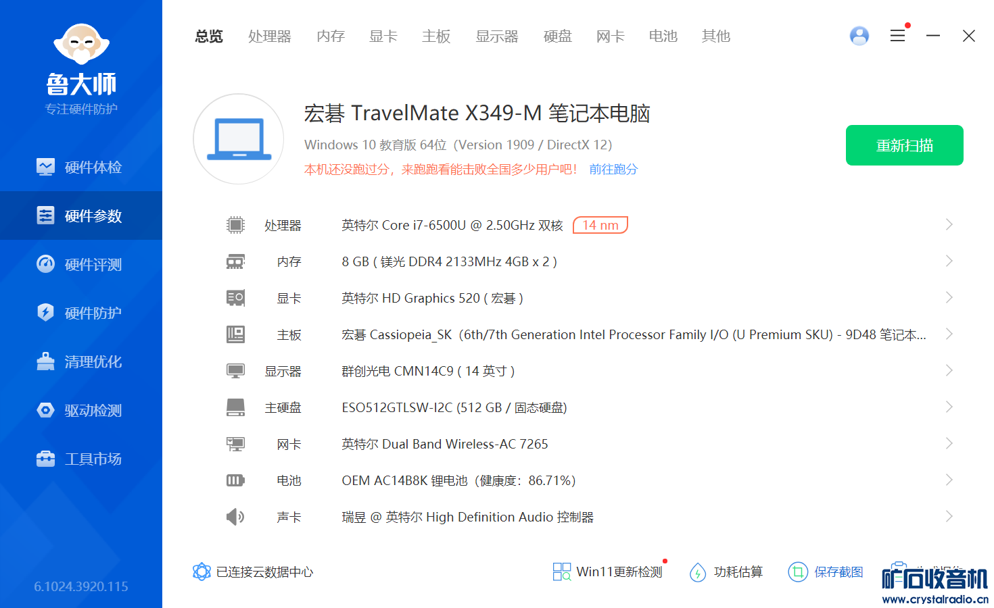Image resolution: width=994 pixels, height=608 pixels.
Task: Open the 其他 tab
Action: pos(716,36)
